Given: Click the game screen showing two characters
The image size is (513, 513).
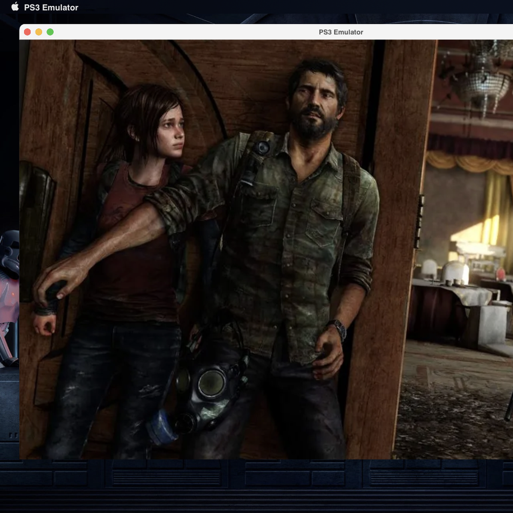Looking at the screenshot, I should 266,249.
